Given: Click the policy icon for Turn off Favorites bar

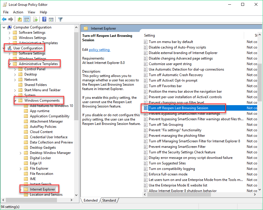Looking at the screenshot, I should pyautogui.click(x=146, y=86).
